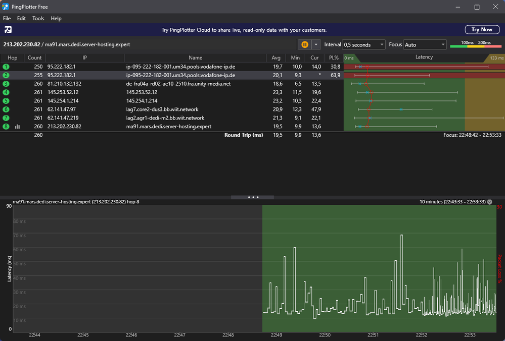
Task: Click the latency color scale 100ms 200ms legend
Action: (476, 44)
